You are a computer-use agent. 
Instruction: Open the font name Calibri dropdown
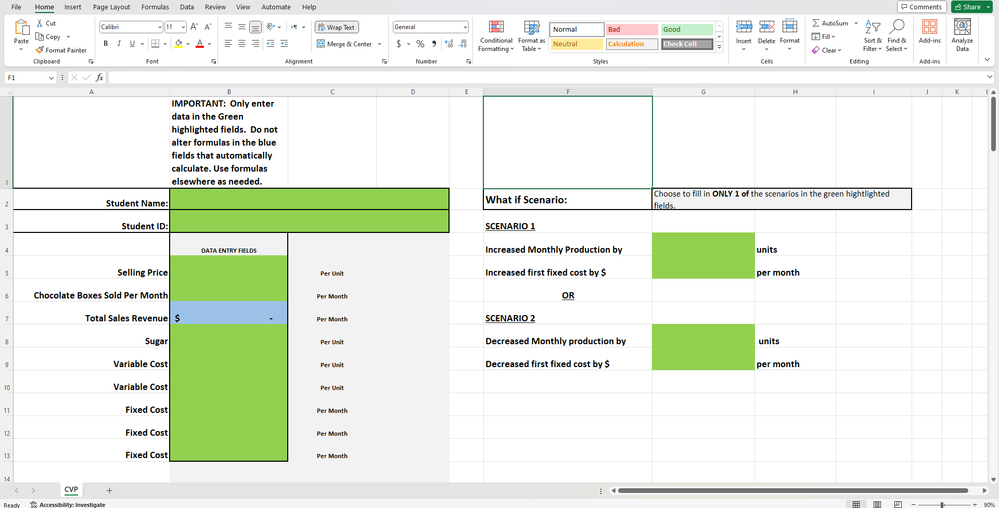tap(160, 27)
